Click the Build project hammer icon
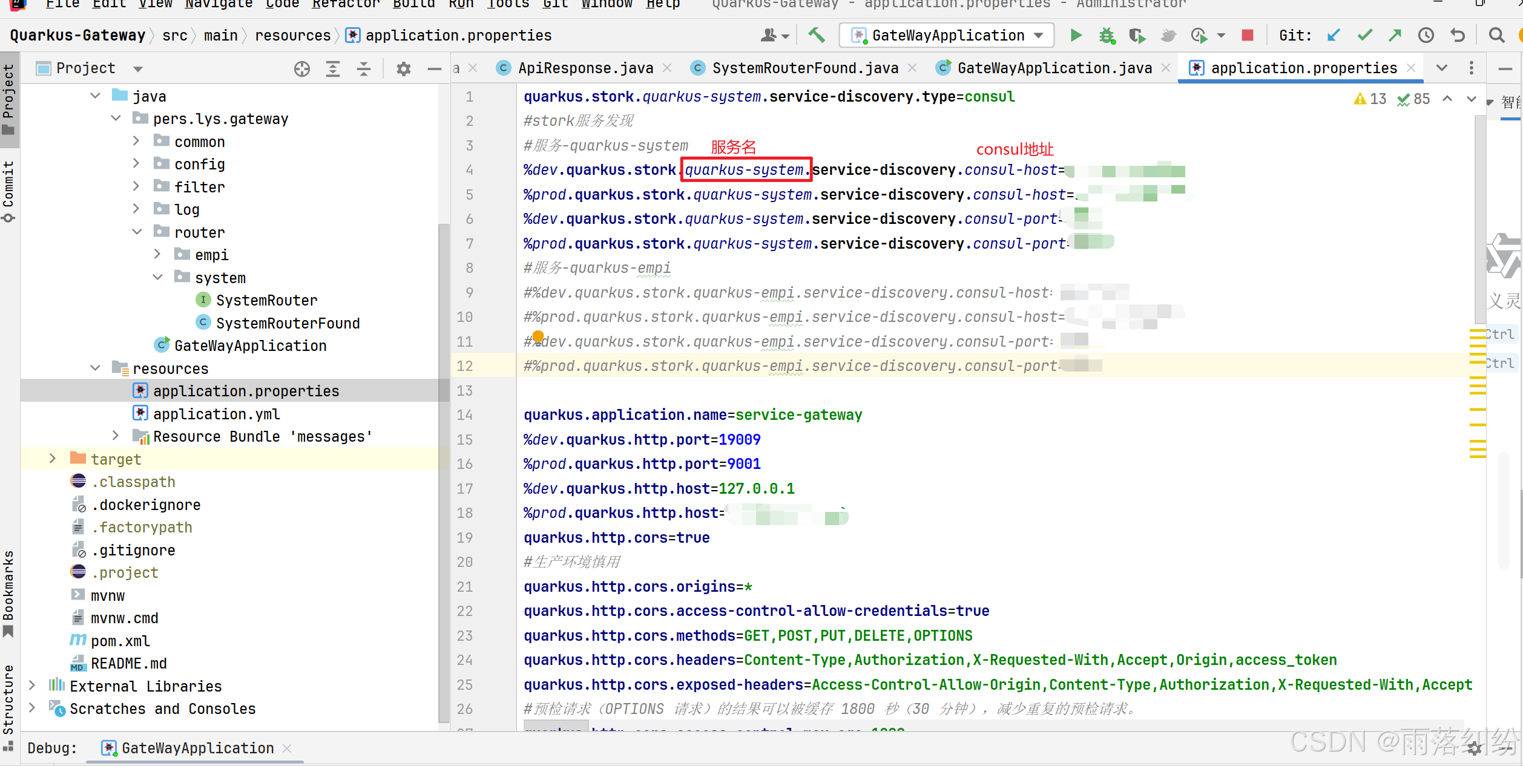The height and width of the screenshot is (766, 1523). coord(817,36)
